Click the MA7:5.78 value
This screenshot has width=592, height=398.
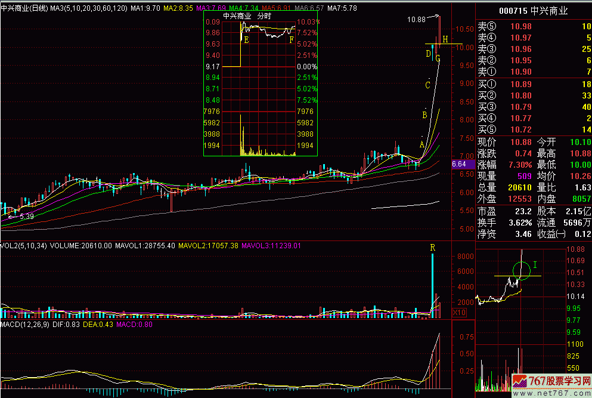(x=342, y=8)
